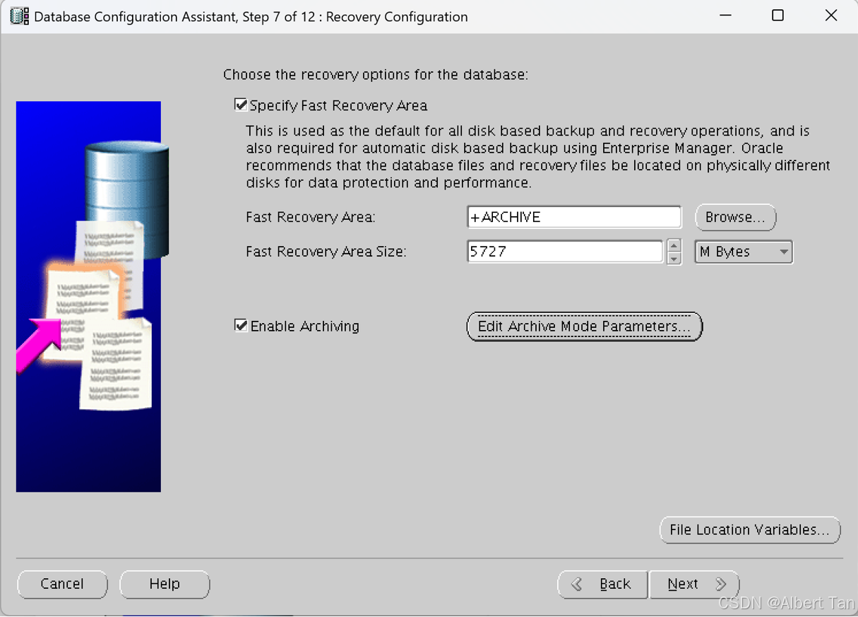
Task: Uncheck Specify Fast Recovery Area checkbox
Action: point(241,105)
